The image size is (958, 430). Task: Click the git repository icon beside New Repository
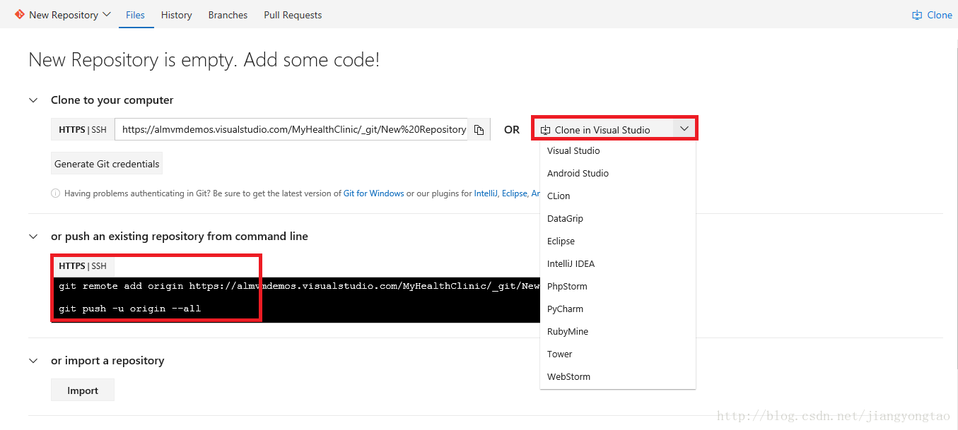20,14
